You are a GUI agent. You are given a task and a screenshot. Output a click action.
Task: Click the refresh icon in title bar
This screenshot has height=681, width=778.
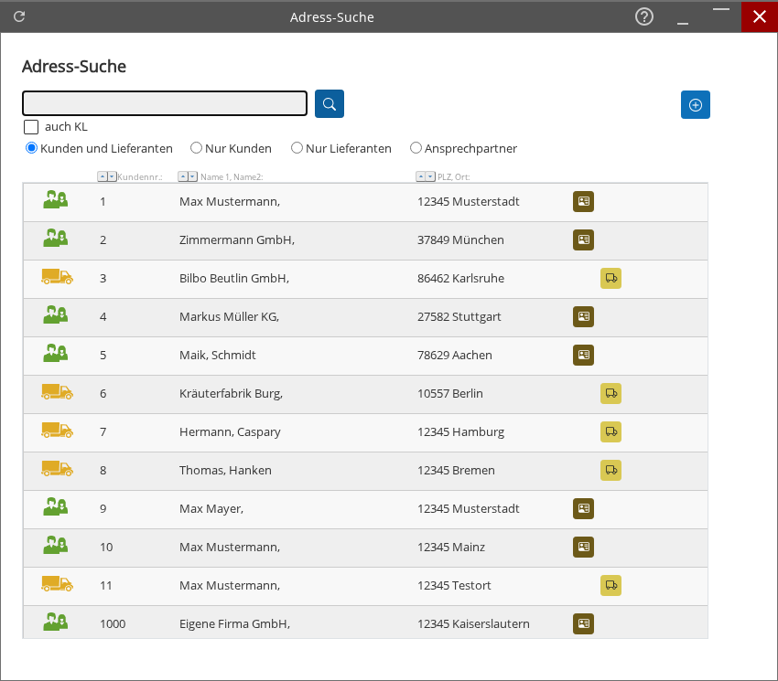point(19,16)
